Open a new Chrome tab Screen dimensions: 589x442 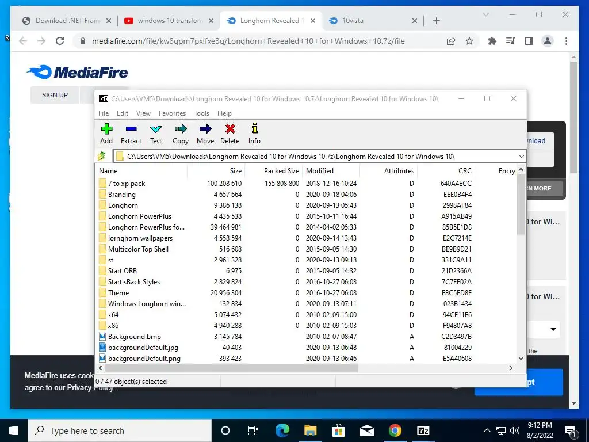tap(437, 21)
